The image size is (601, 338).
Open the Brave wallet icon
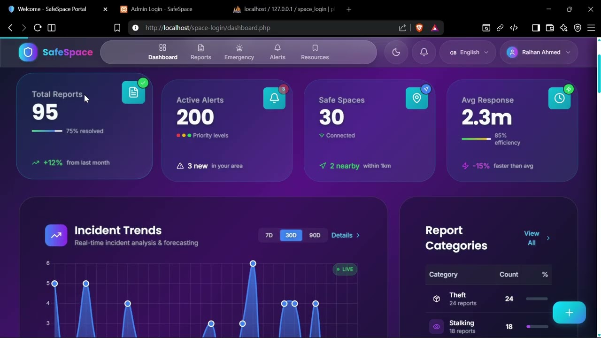(x=550, y=28)
